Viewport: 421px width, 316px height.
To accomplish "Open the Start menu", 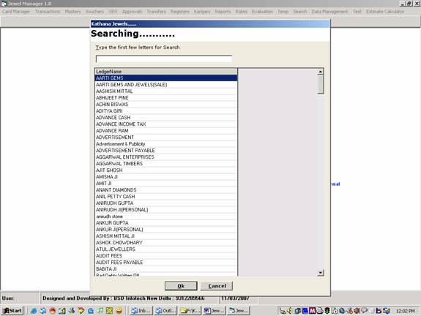I will click(12, 311).
